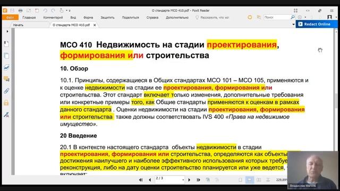Screen dimensions: 340x191
Task: Switch to the Вид ribbon tab
Action: tap(73, 18)
